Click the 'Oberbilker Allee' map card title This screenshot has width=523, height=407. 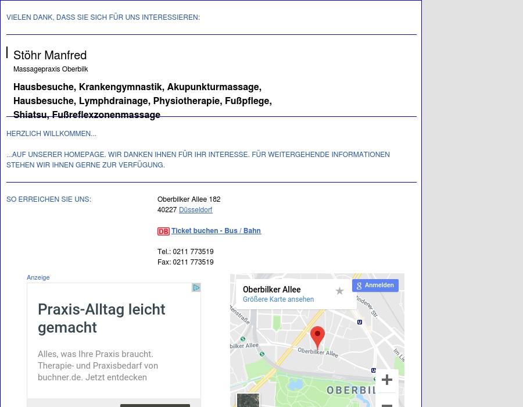pos(272,290)
